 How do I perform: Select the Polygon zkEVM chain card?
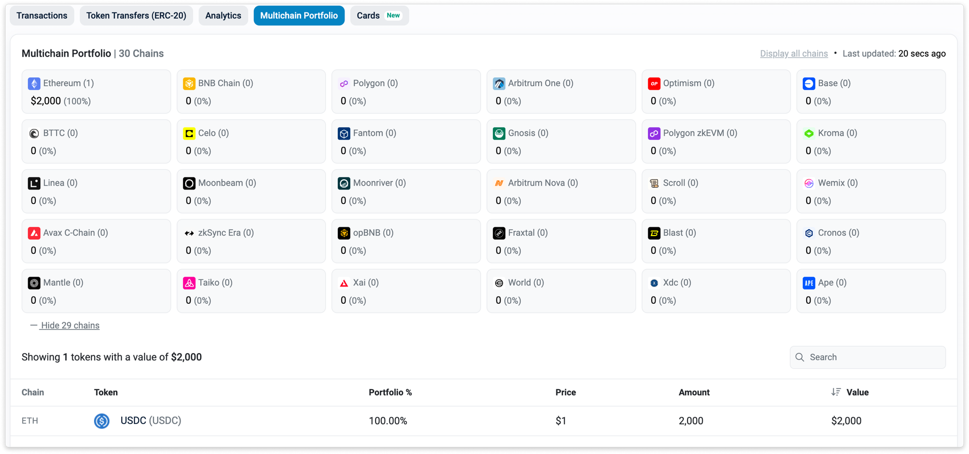click(x=716, y=141)
